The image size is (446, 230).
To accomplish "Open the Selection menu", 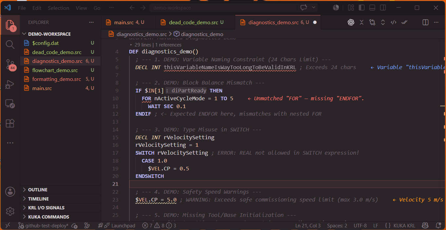I will [x=58, y=8].
